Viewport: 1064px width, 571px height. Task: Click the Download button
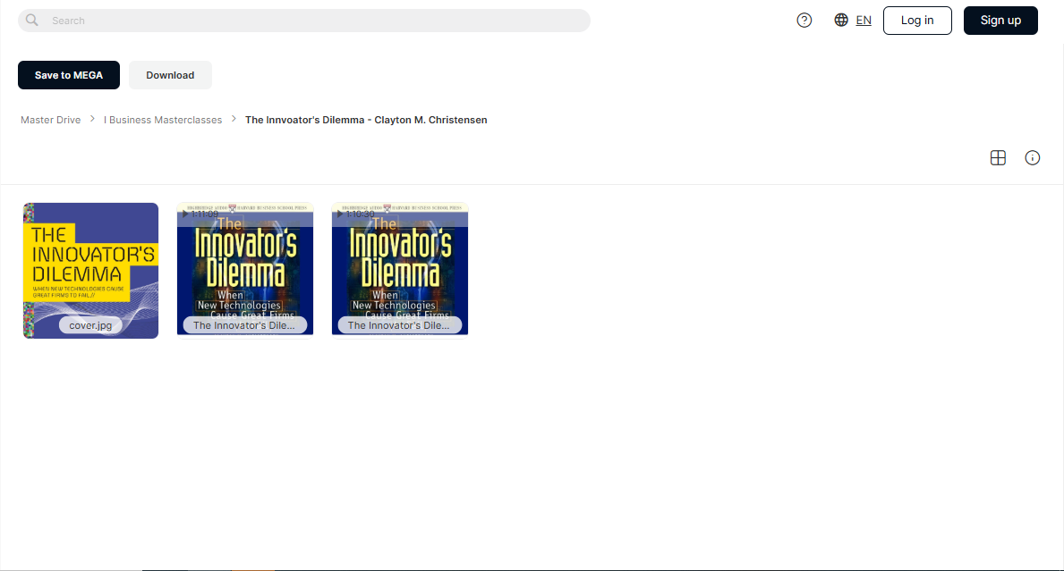[x=170, y=75]
